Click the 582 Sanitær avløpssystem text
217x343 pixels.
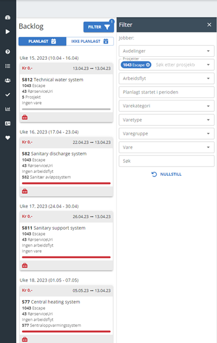point(46,177)
